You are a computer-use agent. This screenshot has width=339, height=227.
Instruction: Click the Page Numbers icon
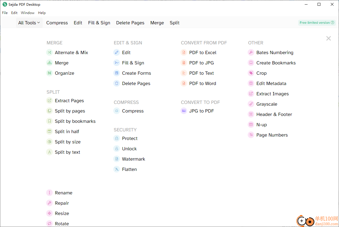(x=251, y=135)
